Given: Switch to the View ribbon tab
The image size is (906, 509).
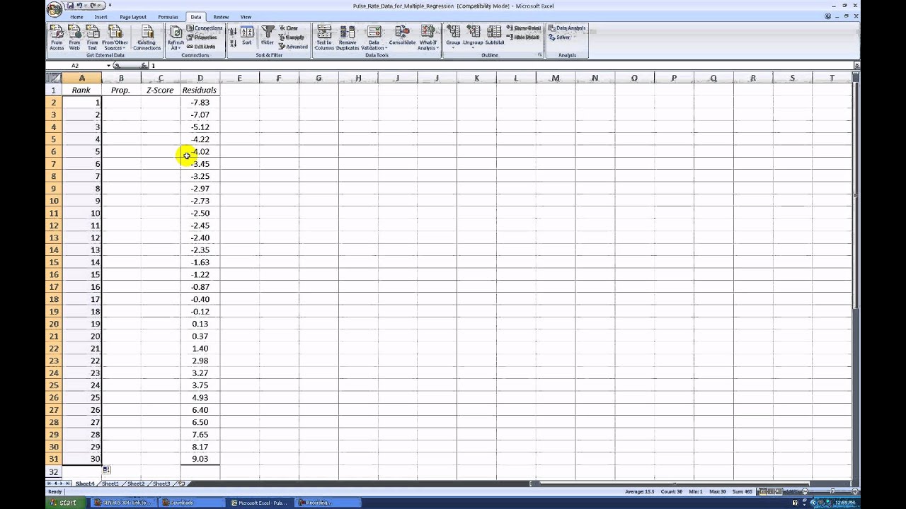Looking at the screenshot, I should pyautogui.click(x=246, y=17).
